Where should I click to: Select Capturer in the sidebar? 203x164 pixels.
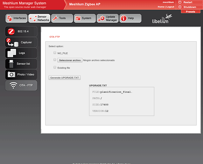pos(21,42)
